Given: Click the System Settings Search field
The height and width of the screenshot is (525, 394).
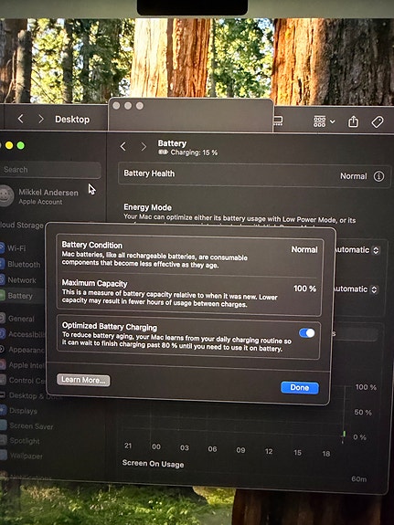Looking at the screenshot, I should pyautogui.click(x=50, y=170).
